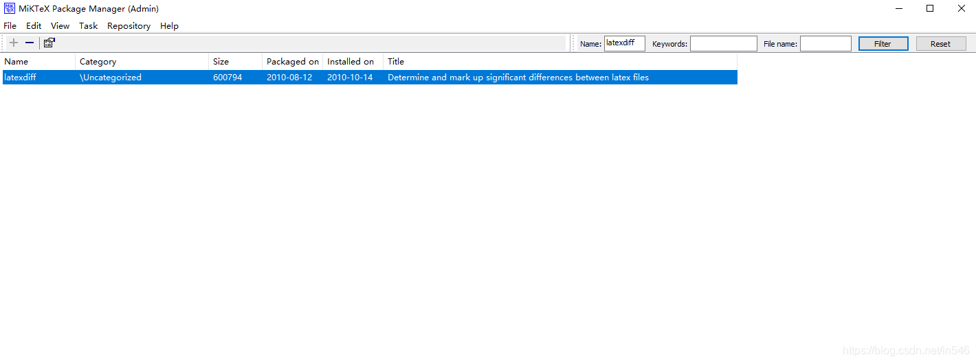Click the install package plus icon
Screen dimensions: 976x363
tap(14, 43)
